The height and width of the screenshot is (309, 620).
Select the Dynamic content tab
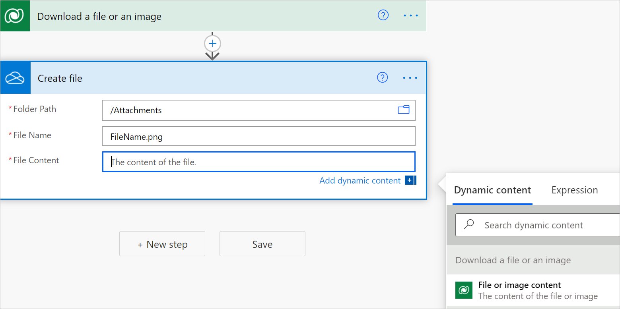tap(492, 190)
